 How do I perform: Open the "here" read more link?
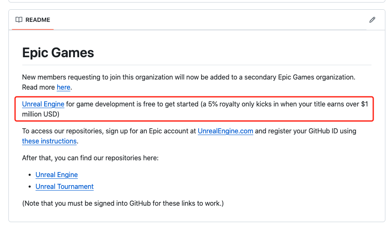64,87
